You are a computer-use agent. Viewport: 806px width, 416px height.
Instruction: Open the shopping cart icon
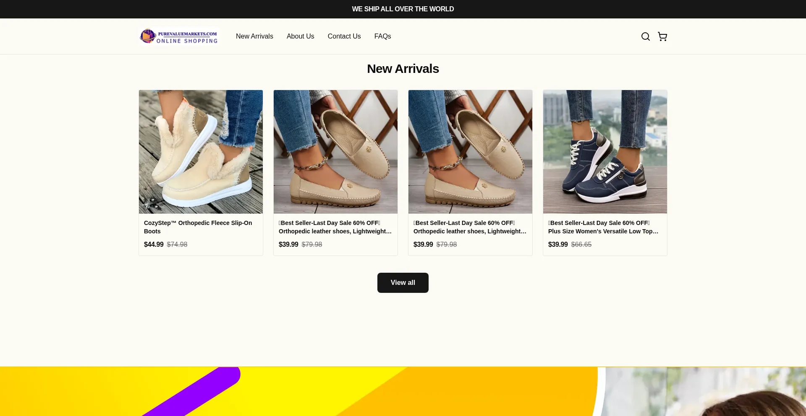coord(662,36)
